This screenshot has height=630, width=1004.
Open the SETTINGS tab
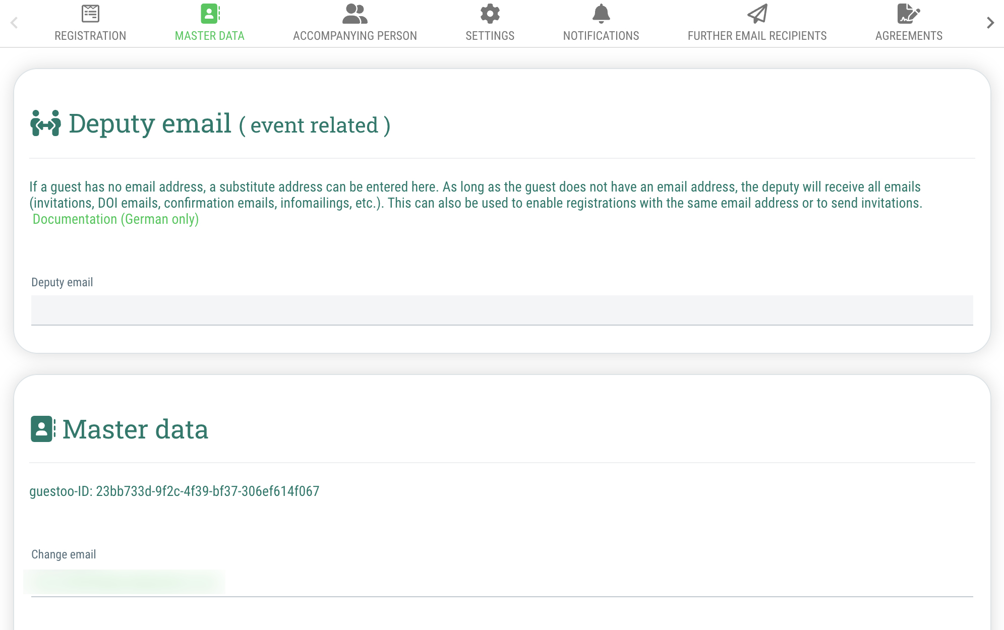[x=490, y=36]
